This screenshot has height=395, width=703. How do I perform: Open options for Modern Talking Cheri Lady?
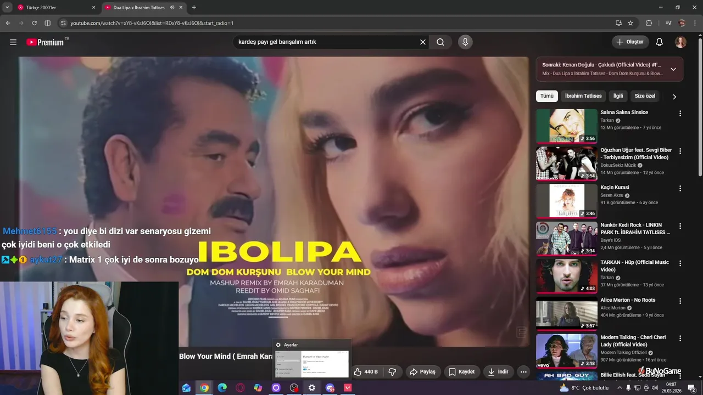click(x=680, y=338)
